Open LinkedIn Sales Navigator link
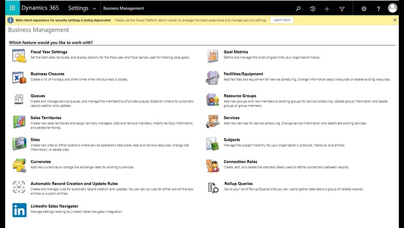 (x=54, y=206)
